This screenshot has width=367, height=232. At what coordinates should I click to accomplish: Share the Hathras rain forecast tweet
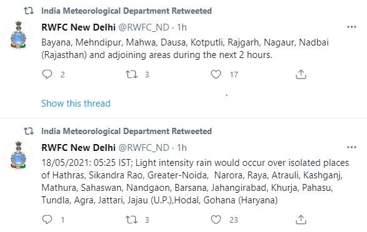[301, 220]
